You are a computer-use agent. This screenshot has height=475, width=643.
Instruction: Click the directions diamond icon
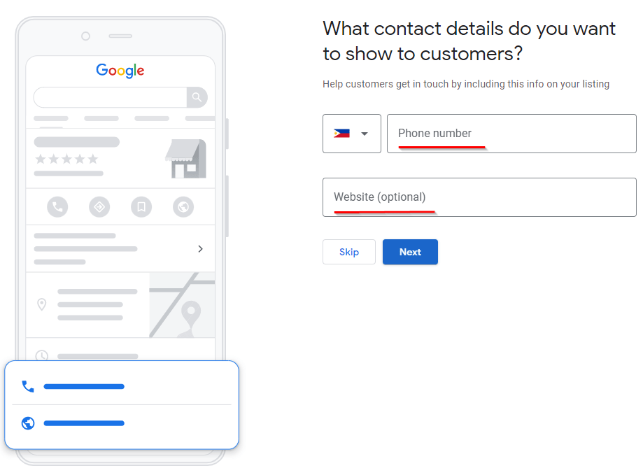pos(99,207)
